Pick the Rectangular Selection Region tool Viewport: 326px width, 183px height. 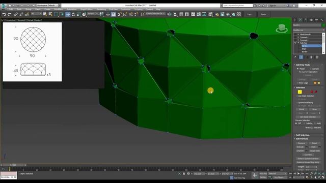pos(56,14)
